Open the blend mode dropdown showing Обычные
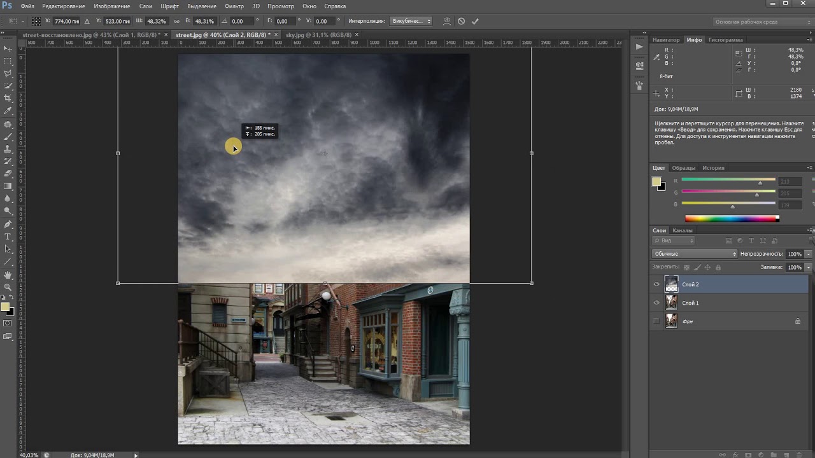815x458 pixels. (694, 254)
